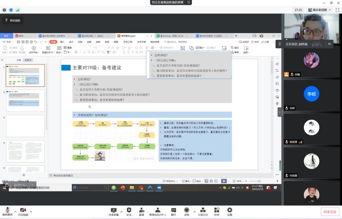Open 管理成员 participant list
The image size is (342, 219).
tap(157, 211)
